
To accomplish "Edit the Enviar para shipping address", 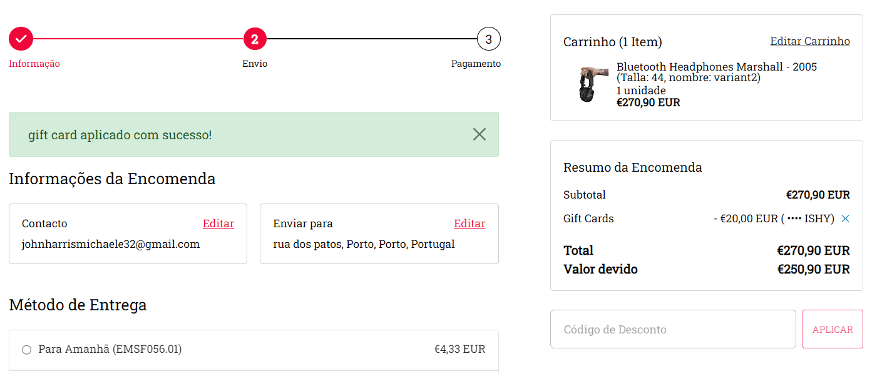I will click(x=469, y=224).
